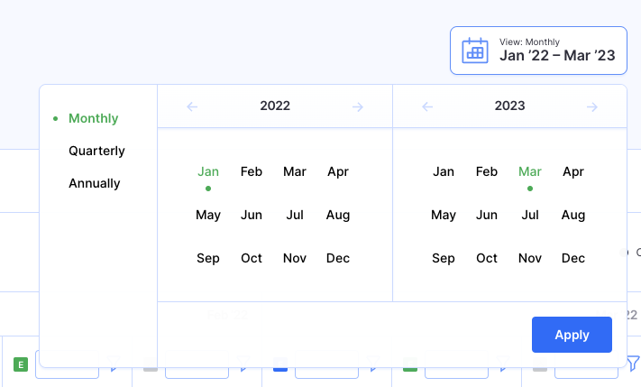The height and width of the screenshot is (387, 641).
Task: Pick Sep in the 2023 calendar
Action: coord(444,258)
